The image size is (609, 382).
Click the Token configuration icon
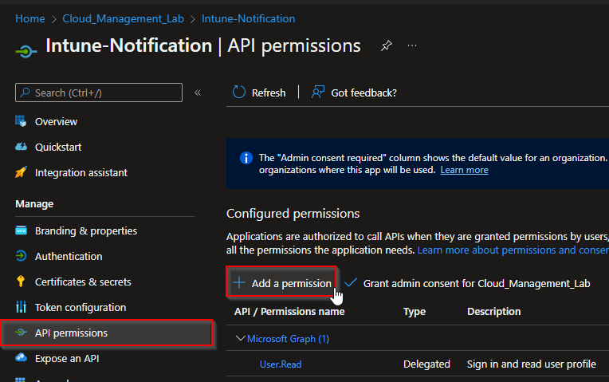(21, 307)
